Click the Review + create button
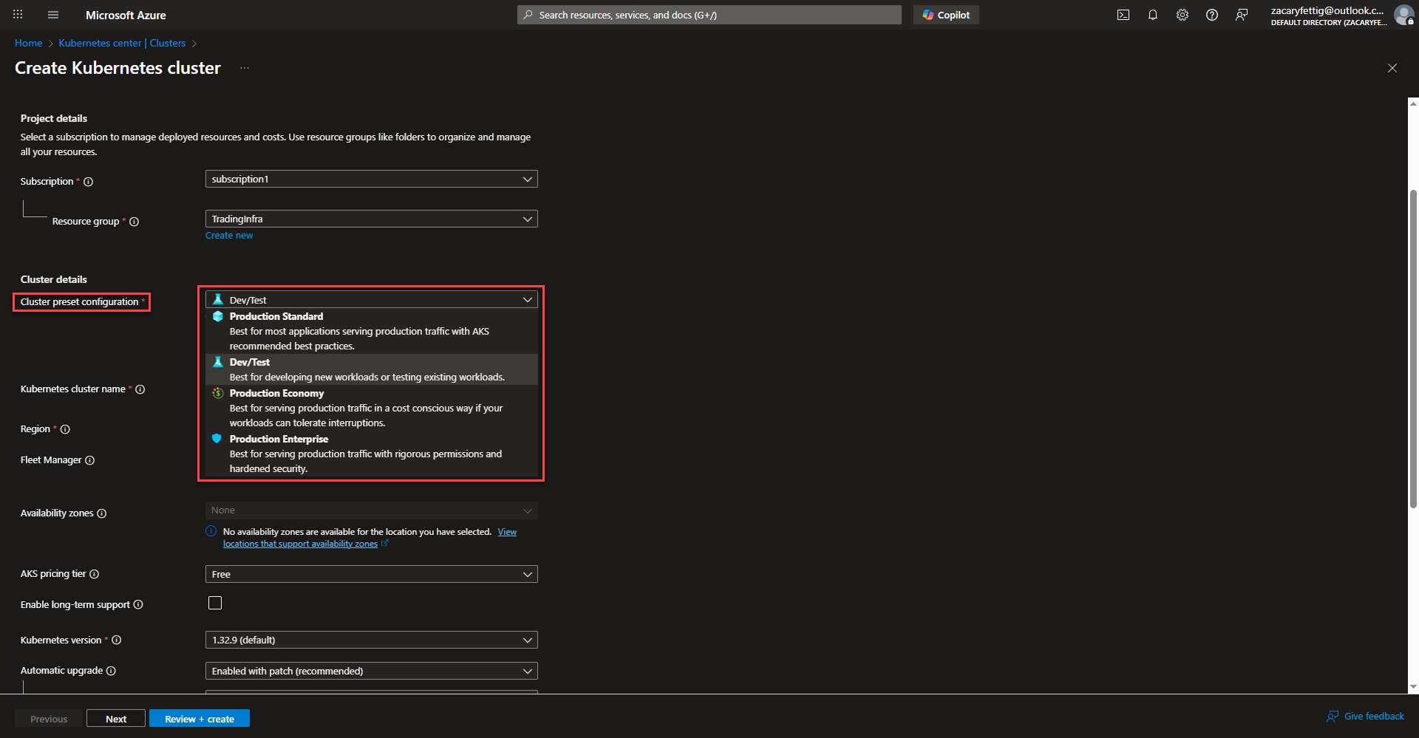This screenshot has width=1419, height=738. (200, 719)
